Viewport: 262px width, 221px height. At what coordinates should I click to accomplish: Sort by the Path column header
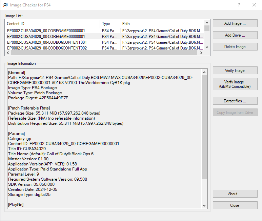pos(162,24)
